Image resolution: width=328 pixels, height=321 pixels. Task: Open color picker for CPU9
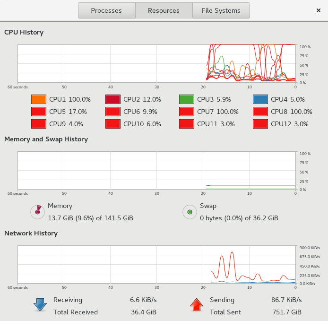click(39, 124)
